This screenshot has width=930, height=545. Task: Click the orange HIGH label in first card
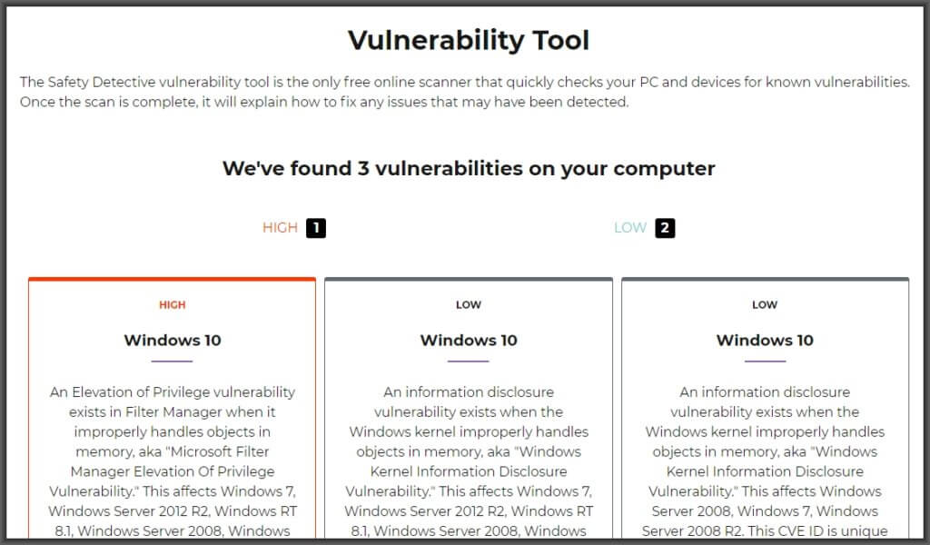[x=173, y=305]
